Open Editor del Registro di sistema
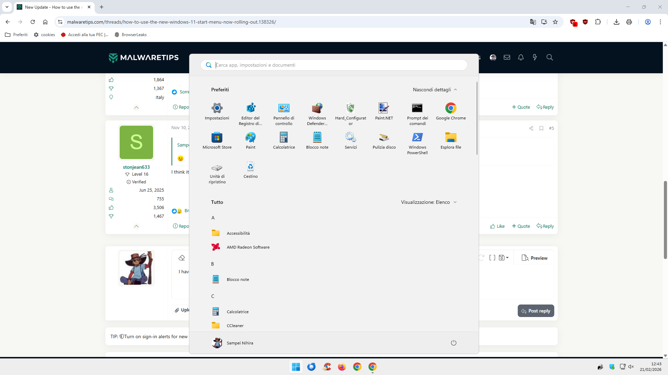Viewport: 668px width, 375px height. pyautogui.click(x=250, y=113)
